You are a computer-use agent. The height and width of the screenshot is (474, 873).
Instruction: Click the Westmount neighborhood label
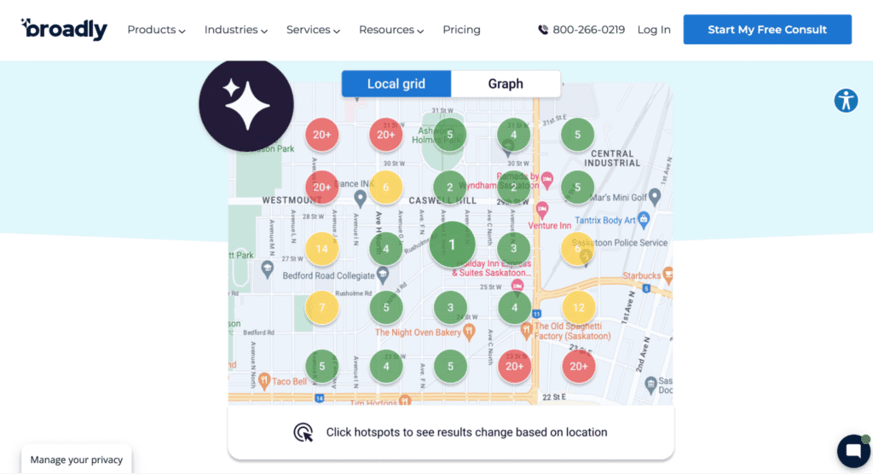292,200
